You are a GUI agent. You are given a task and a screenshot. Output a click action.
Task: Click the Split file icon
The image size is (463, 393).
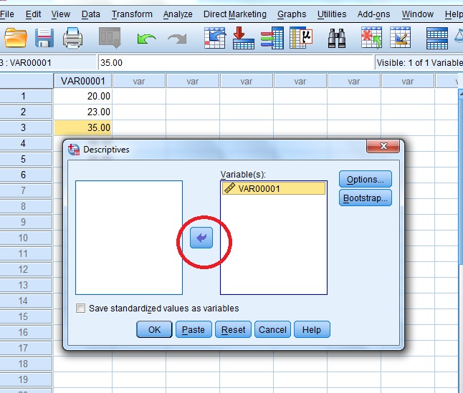pyautogui.click(x=437, y=38)
